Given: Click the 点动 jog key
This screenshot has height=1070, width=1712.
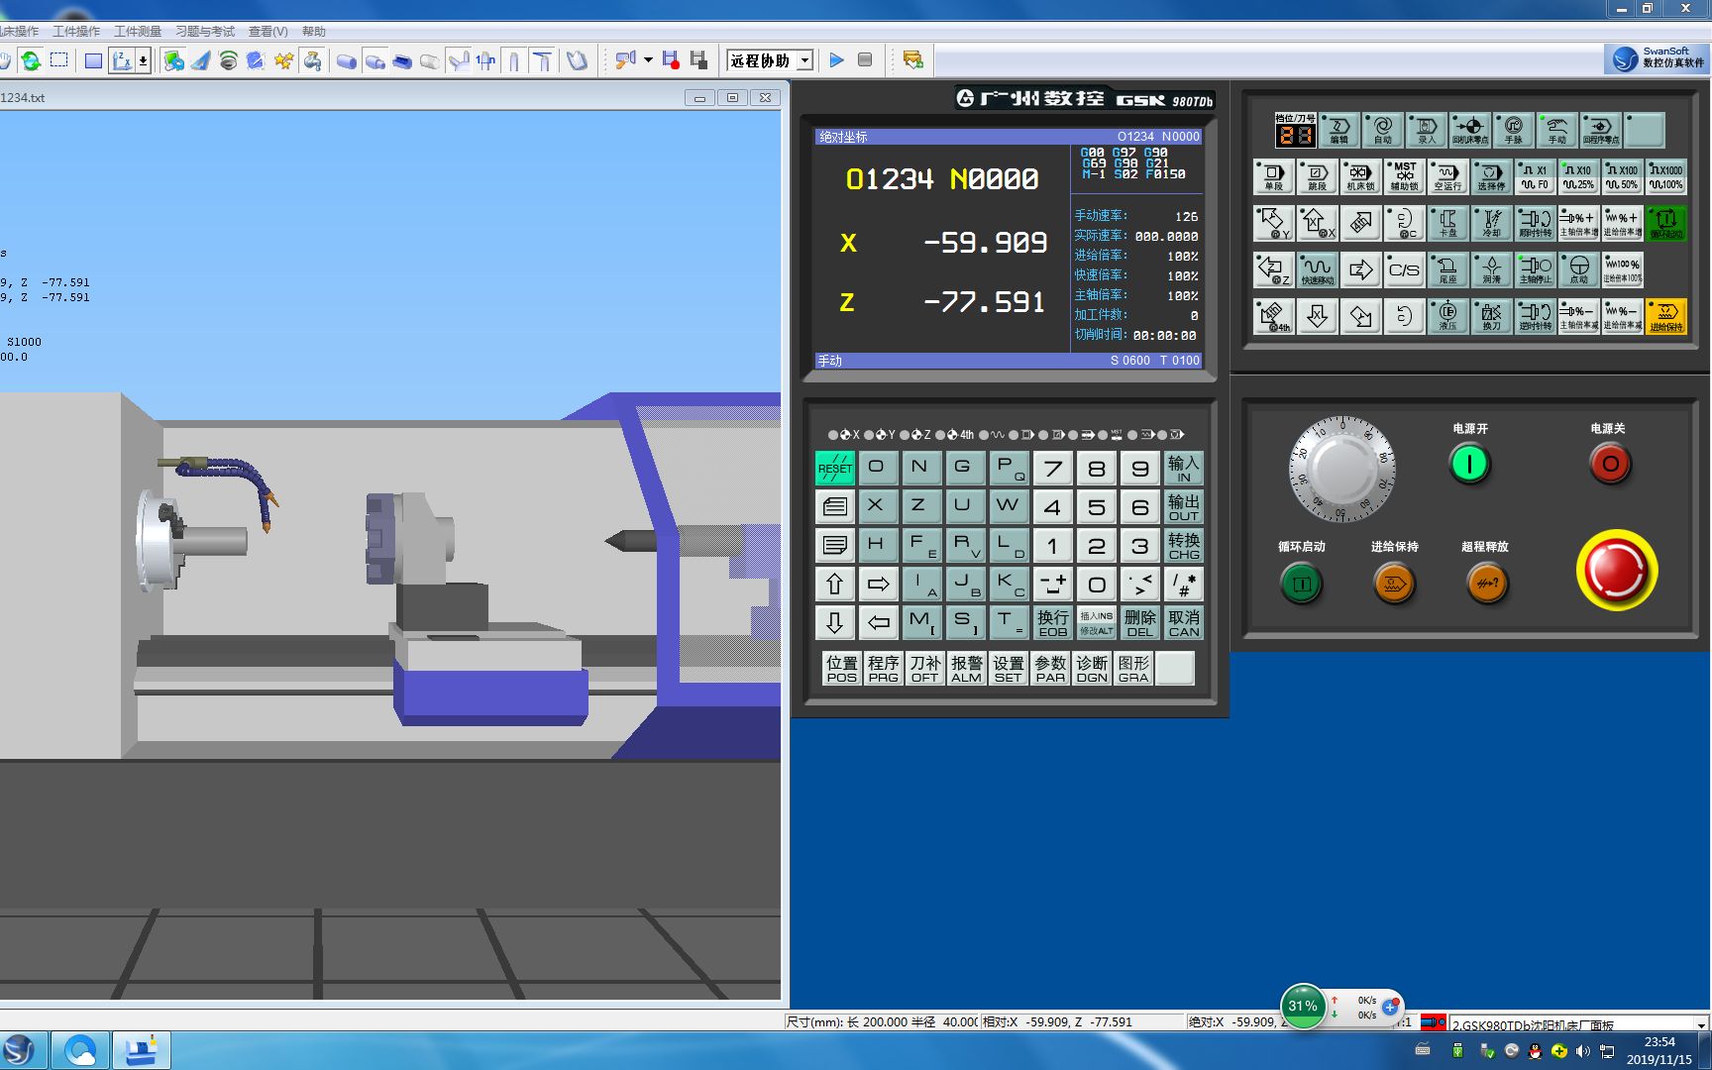Looking at the screenshot, I should pos(1578,269).
